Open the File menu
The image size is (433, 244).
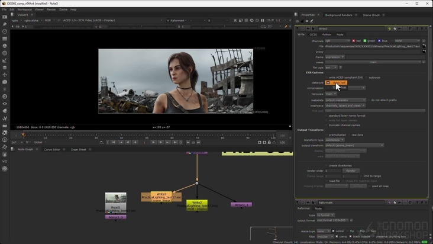point(4,9)
